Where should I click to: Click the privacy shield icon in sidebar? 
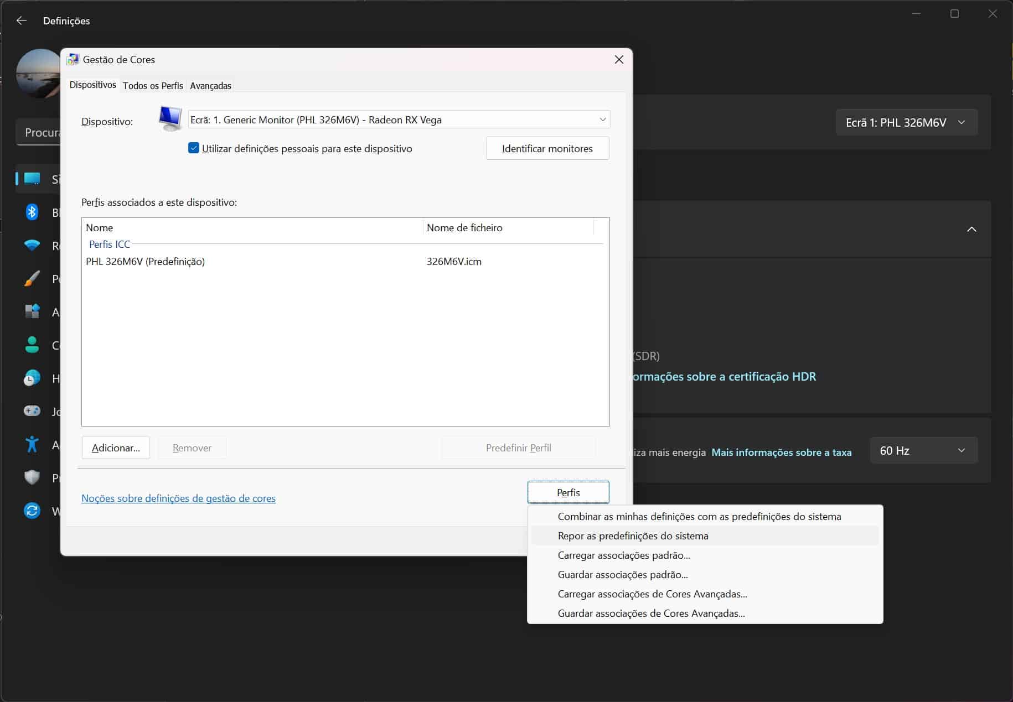pyautogui.click(x=32, y=477)
